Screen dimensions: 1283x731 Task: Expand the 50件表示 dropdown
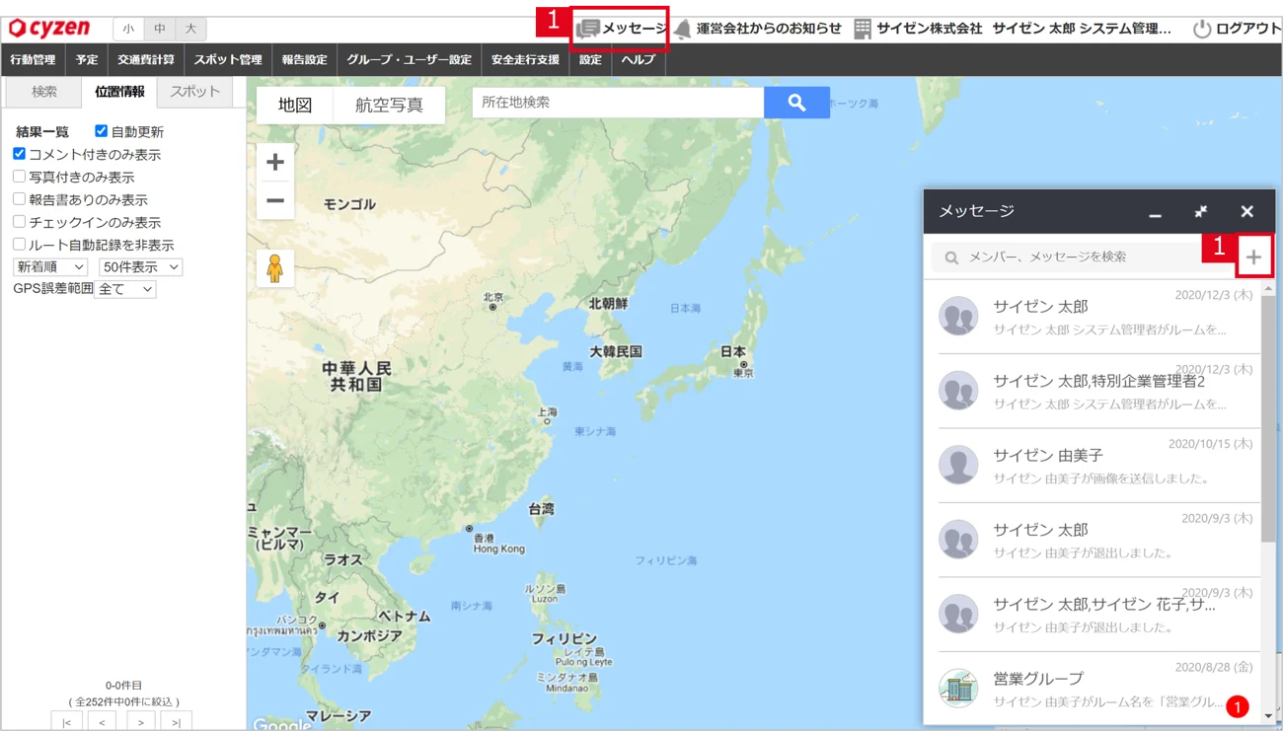(x=140, y=267)
